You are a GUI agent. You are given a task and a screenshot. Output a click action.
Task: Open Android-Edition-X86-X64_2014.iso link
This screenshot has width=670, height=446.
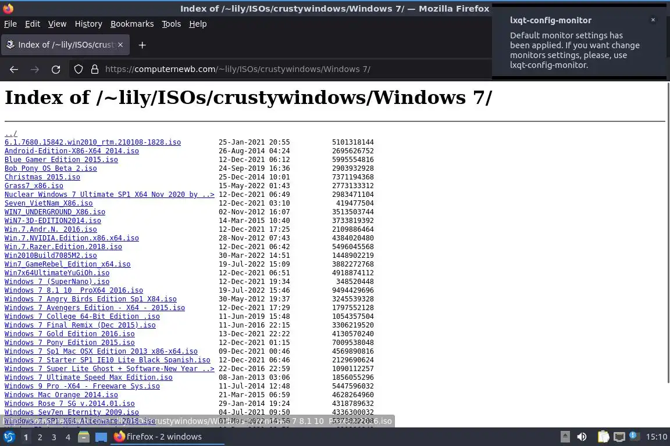(72, 150)
